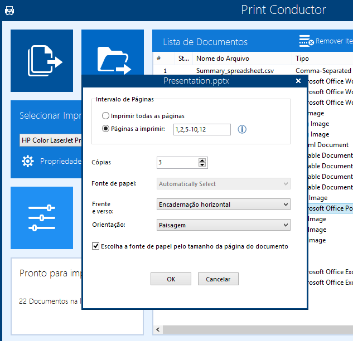353x341 pixels.
Task: Click the printer icon in the title bar
Action: pos(9,11)
